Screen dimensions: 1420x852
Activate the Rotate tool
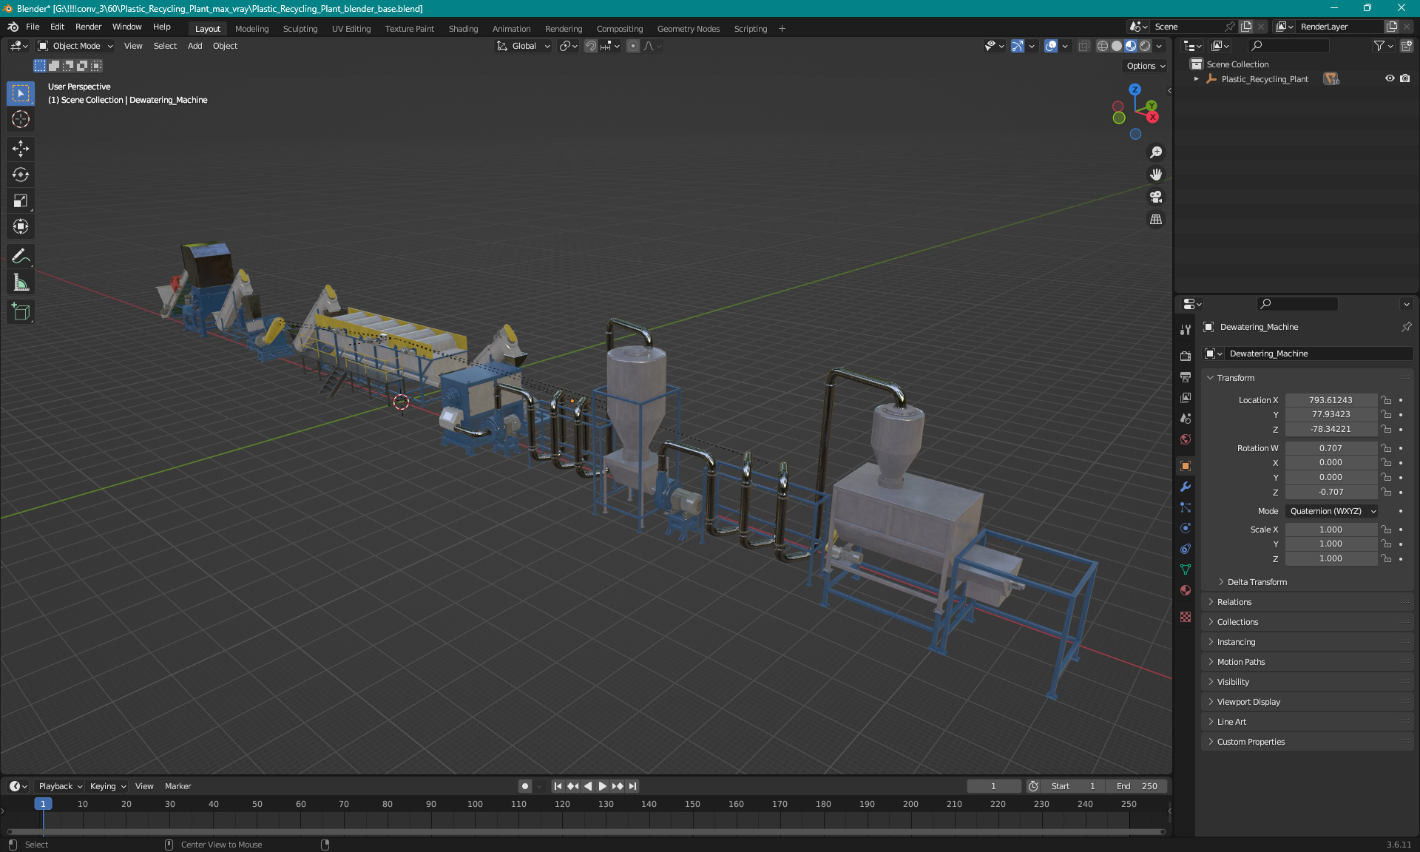(21, 175)
